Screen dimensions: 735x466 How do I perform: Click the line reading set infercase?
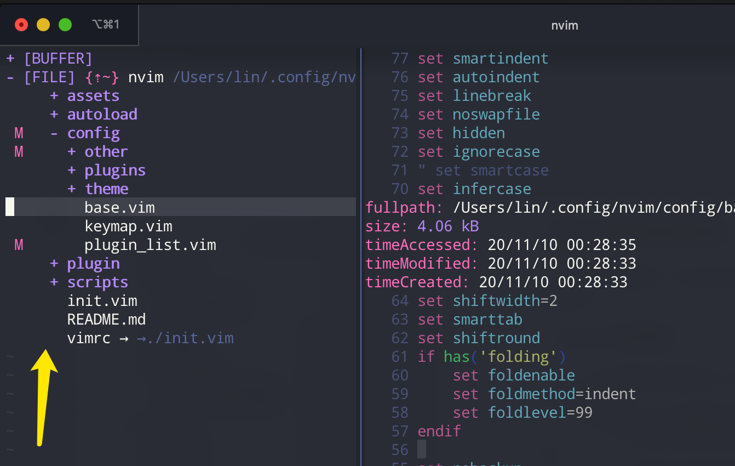click(476, 189)
